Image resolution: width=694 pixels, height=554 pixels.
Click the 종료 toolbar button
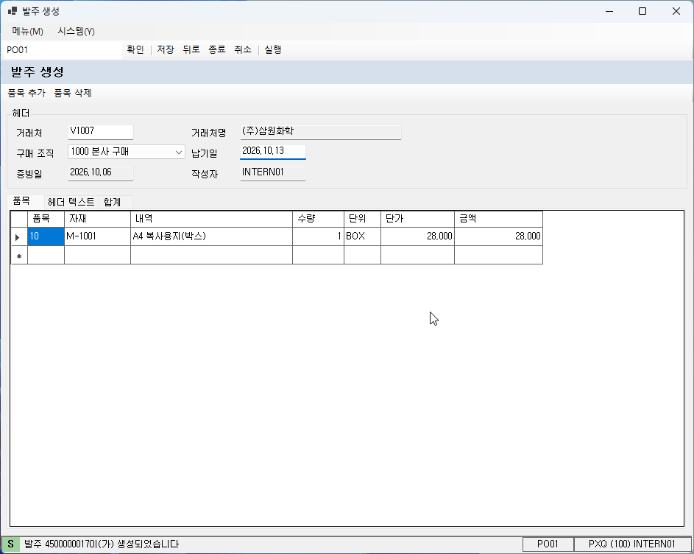[x=217, y=49]
